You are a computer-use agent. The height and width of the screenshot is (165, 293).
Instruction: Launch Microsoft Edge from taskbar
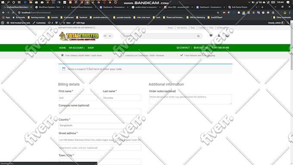tap(25, 2)
